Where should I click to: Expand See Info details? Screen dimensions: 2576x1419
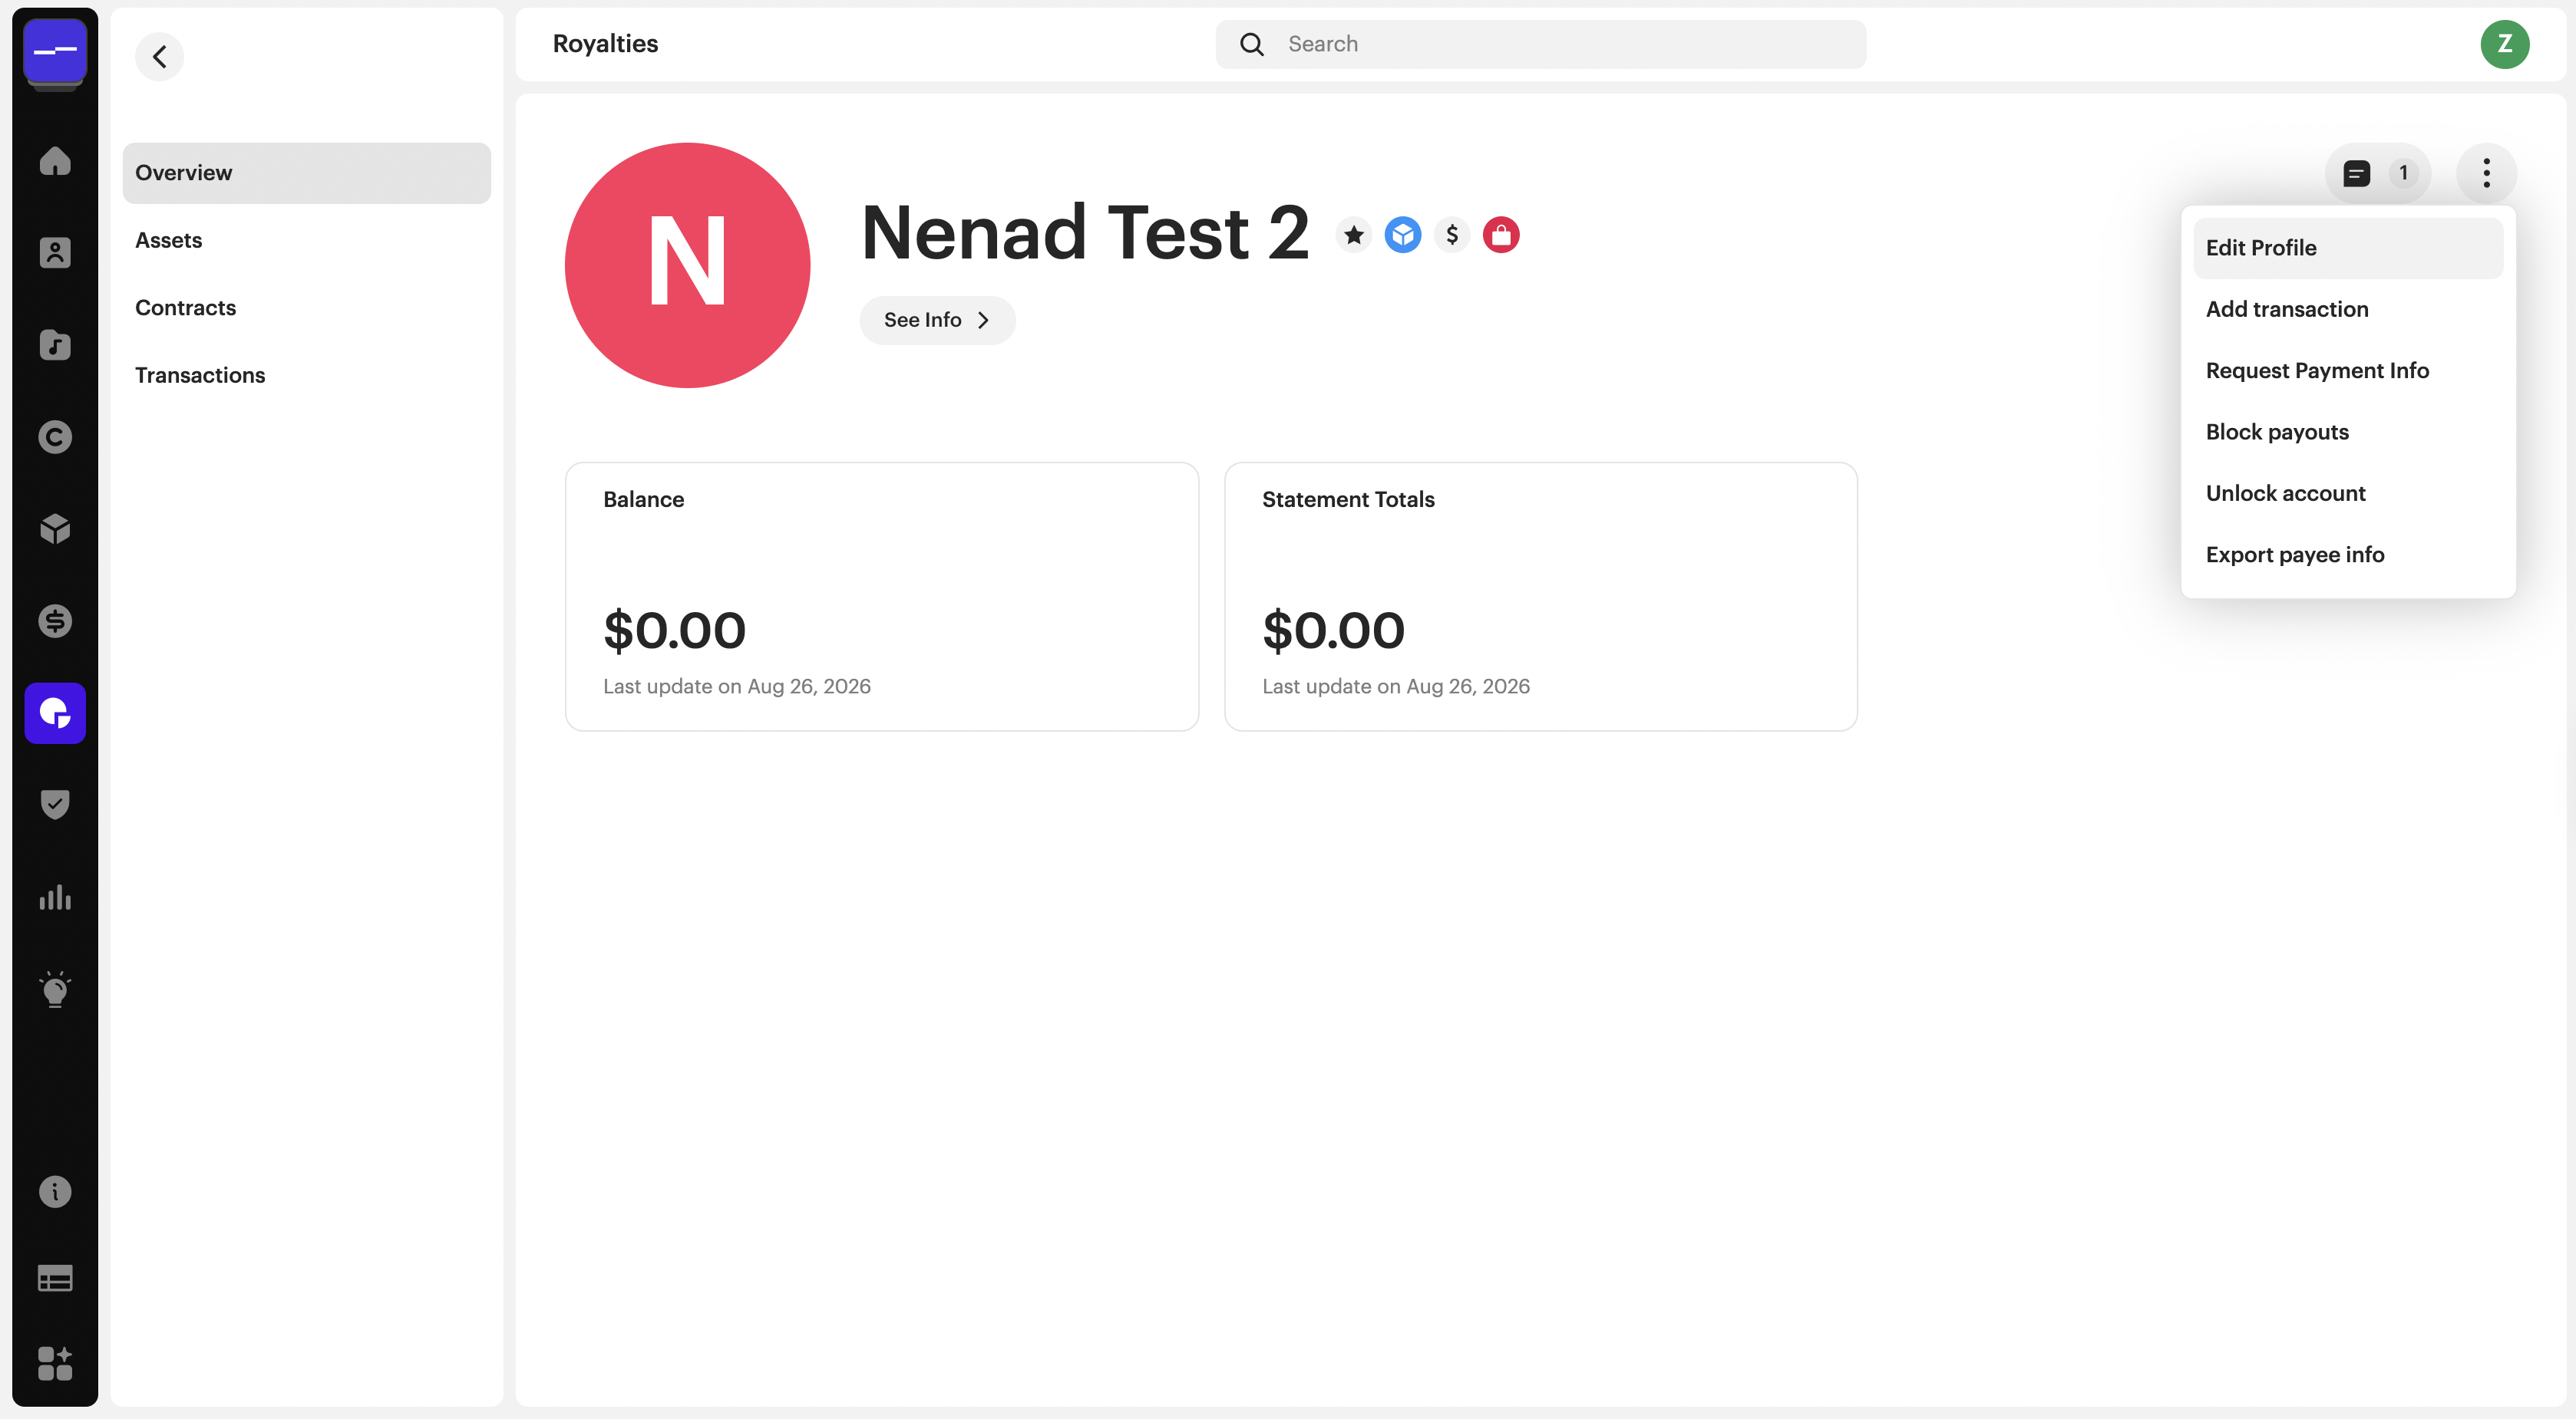click(x=937, y=320)
